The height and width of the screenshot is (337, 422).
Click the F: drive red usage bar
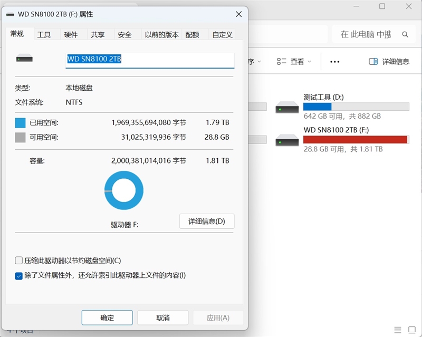(356, 139)
